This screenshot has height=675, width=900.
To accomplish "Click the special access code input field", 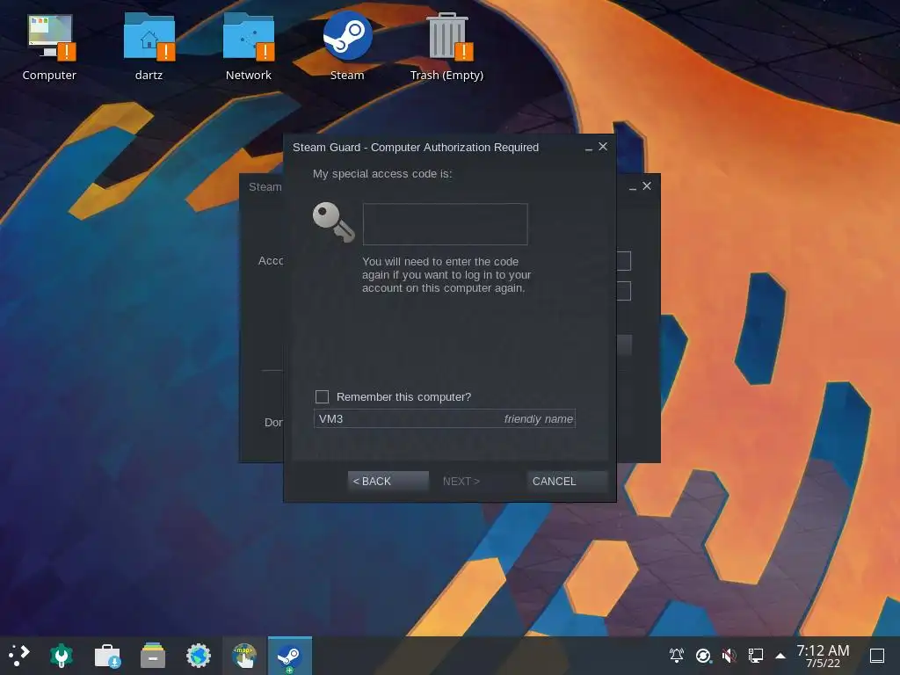I will [445, 224].
